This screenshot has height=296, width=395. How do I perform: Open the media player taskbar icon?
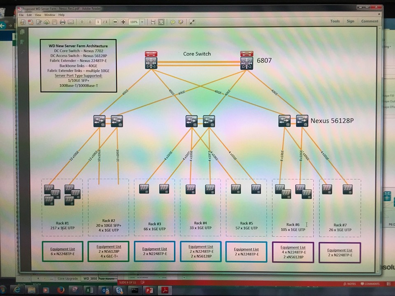coord(46,290)
